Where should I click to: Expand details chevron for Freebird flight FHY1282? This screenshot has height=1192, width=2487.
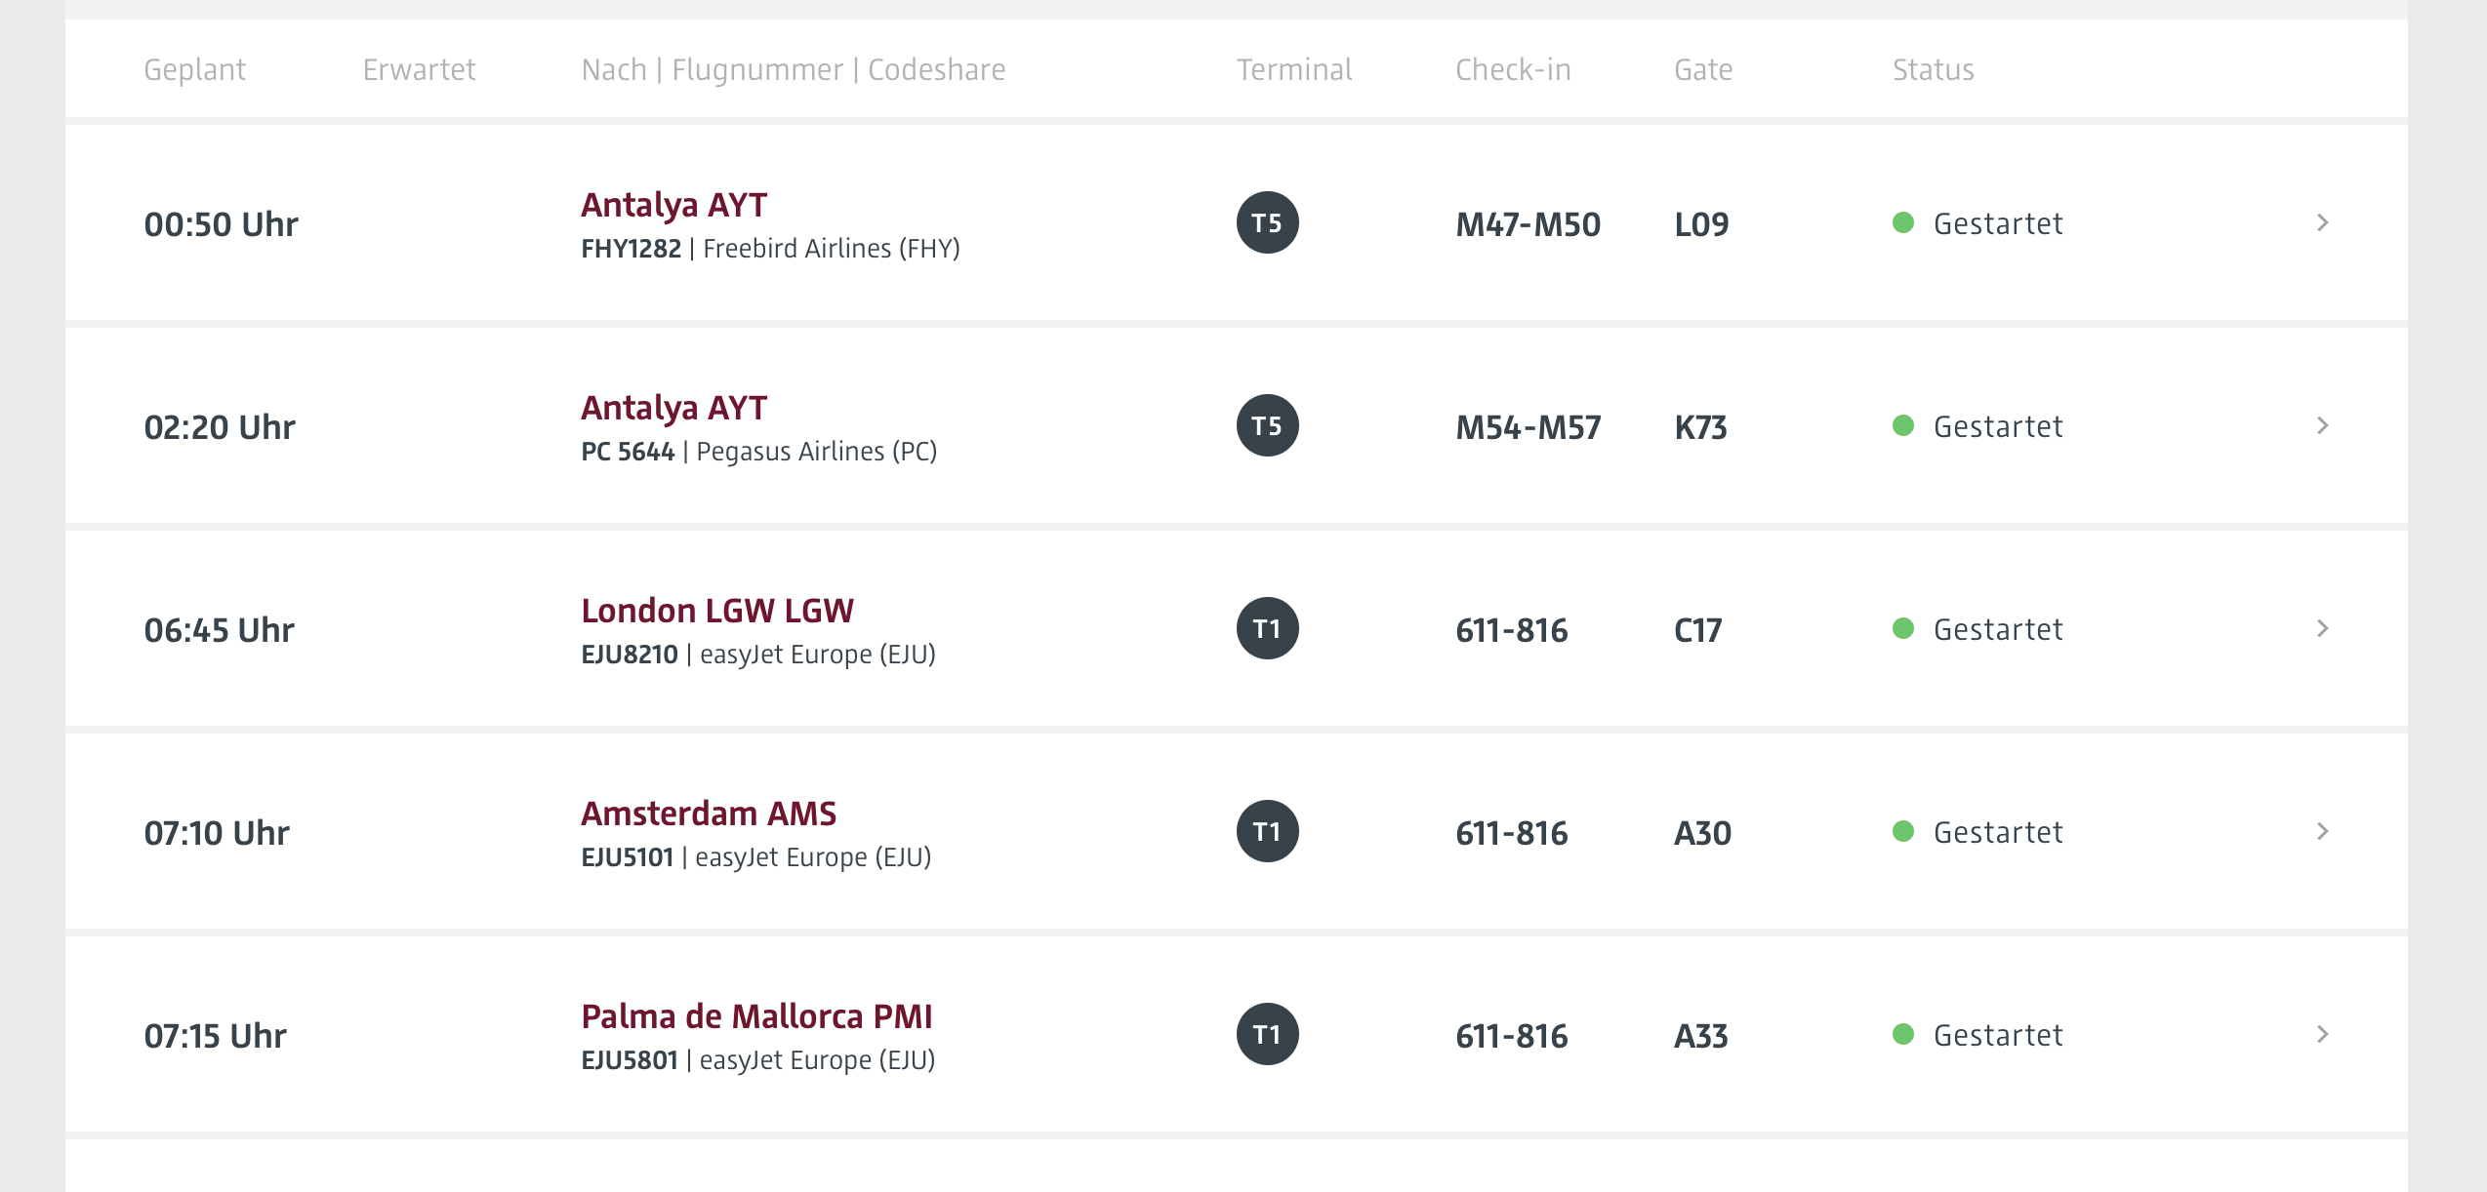coord(2323,222)
